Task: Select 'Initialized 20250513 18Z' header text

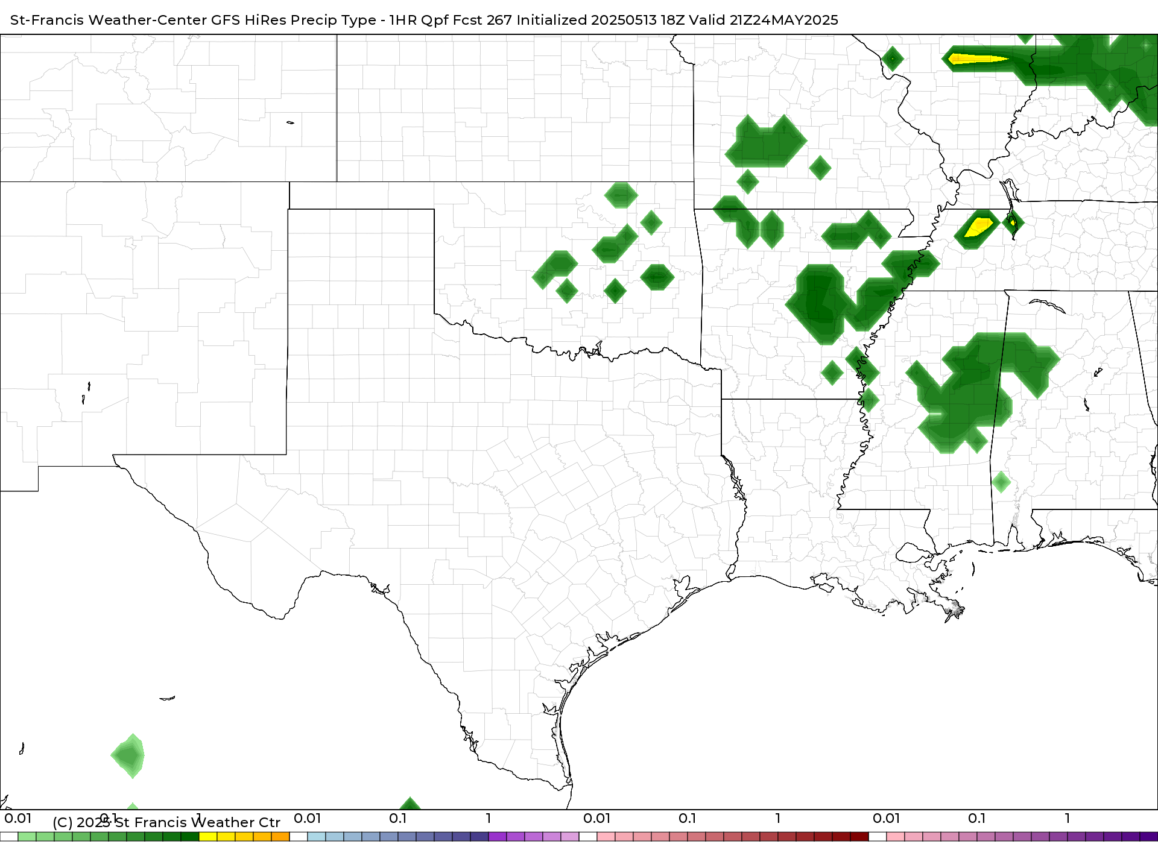Action: [x=601, y=20]
